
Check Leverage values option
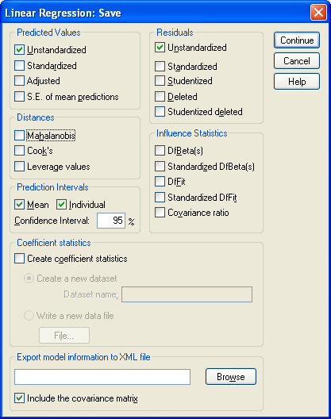tap(20, 167)
